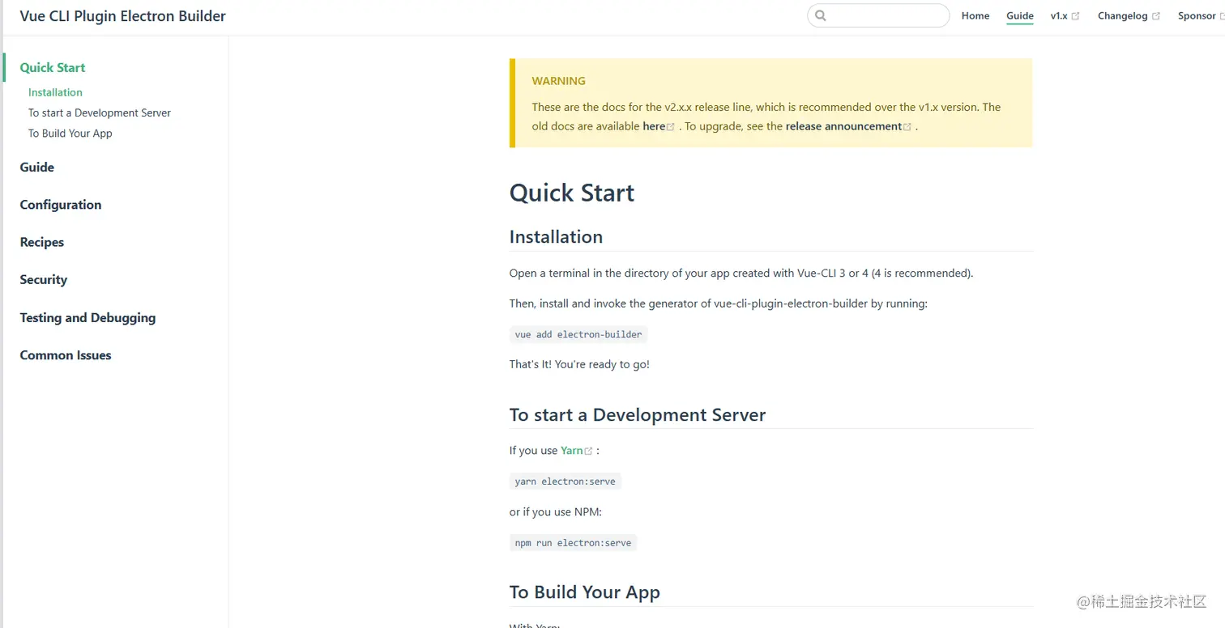This screenshot has width=1225, height=628.
Task: Collapse the Quick Start sidebar section
Action: coord(53,68)
